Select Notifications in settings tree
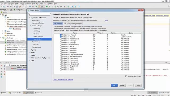 pos(36,42)
